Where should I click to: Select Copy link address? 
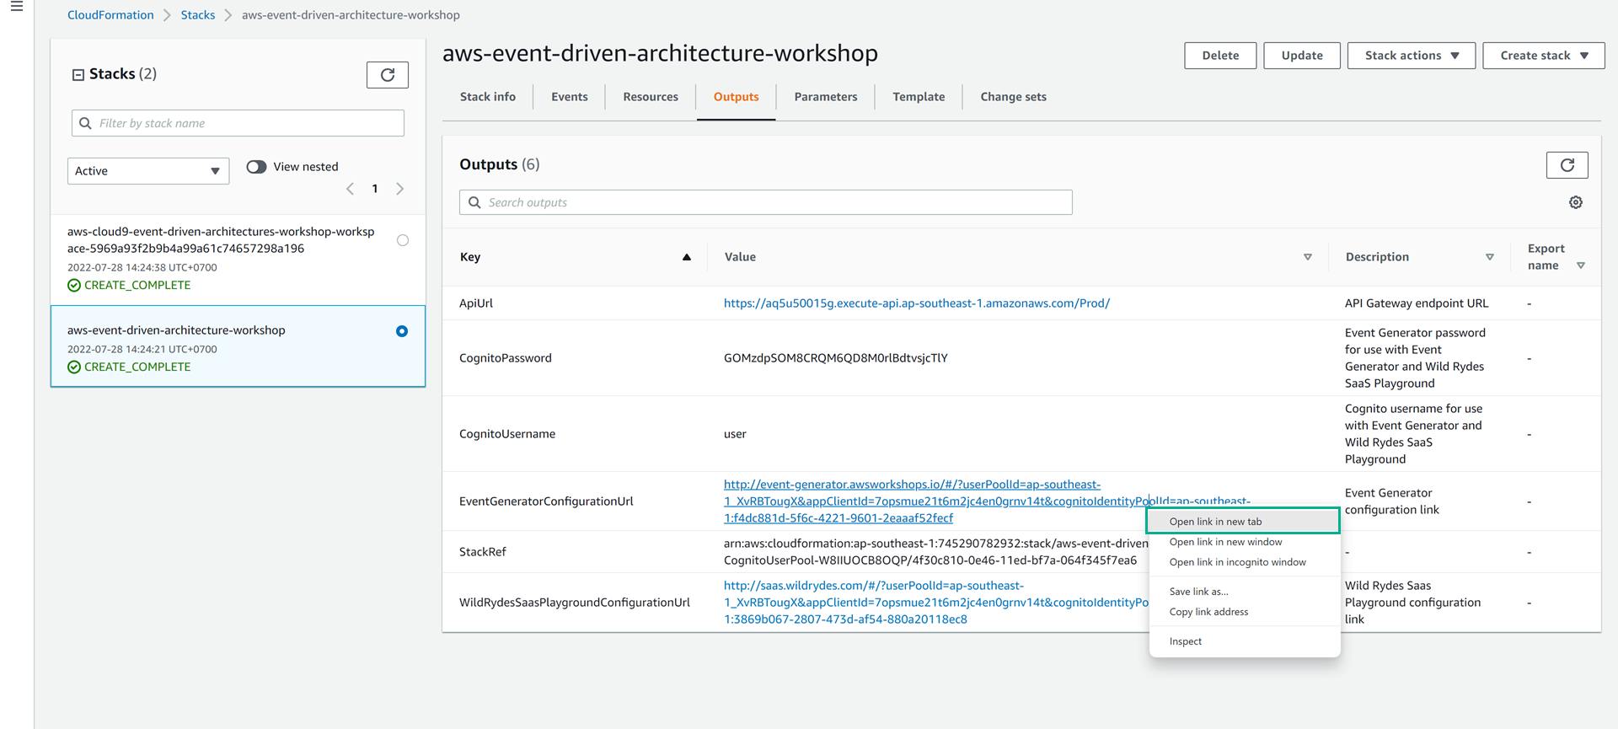(1244, 612)
